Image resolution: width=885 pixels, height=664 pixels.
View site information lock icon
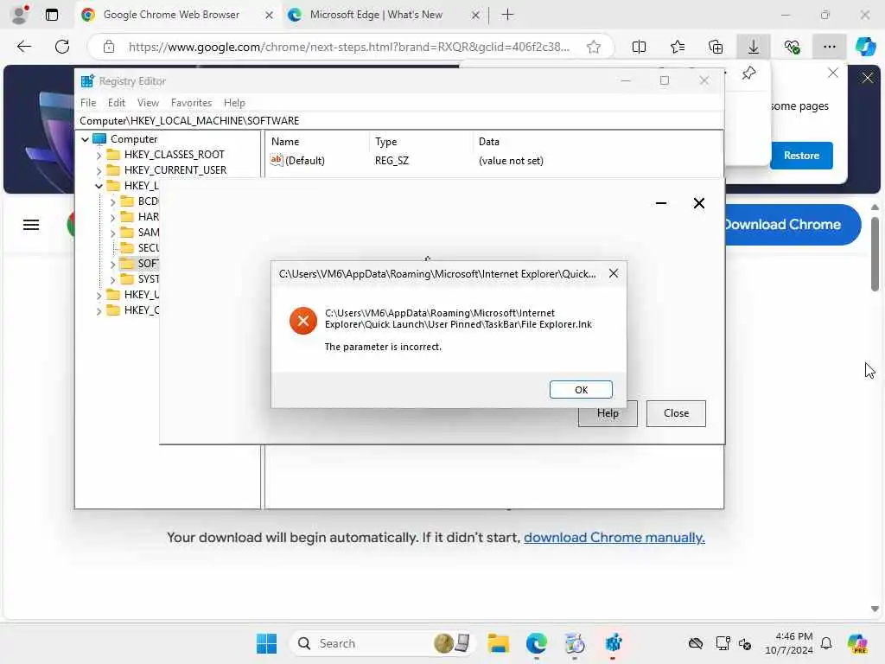109,47
